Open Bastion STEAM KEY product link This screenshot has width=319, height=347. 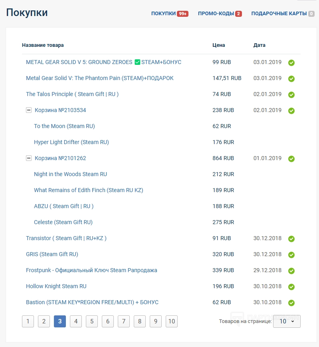(92, 302)
